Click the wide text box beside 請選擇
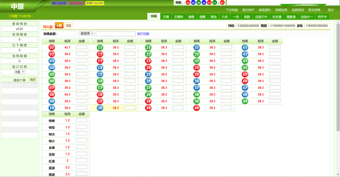This screenshot has width=340, height=177. click(116, 34)
